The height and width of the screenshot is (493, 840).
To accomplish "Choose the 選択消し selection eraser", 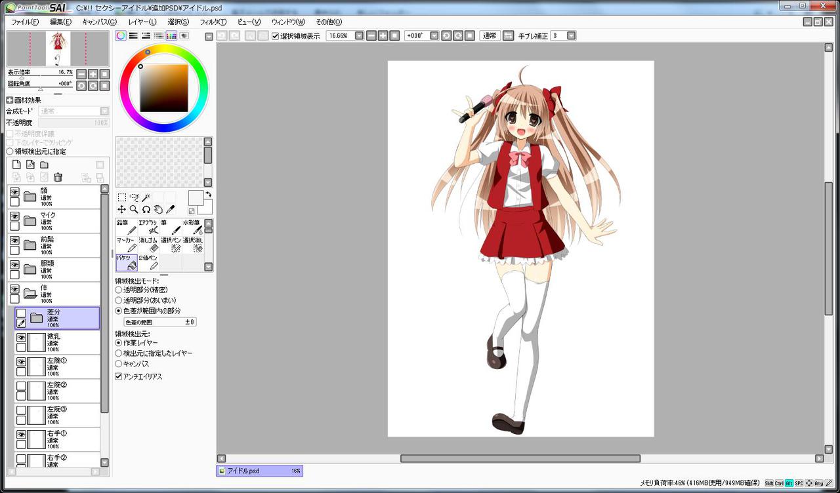I will 192,245.
